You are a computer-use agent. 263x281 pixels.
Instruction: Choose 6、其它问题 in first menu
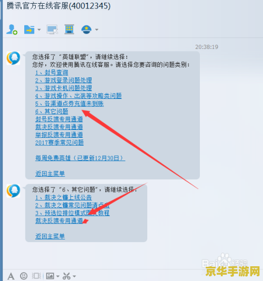(x=52, y=112)
